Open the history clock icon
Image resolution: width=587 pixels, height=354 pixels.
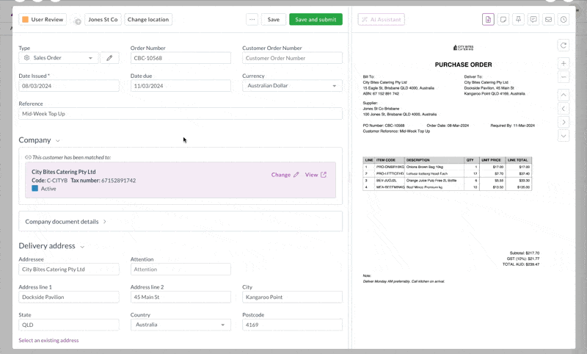pos(564,20)
